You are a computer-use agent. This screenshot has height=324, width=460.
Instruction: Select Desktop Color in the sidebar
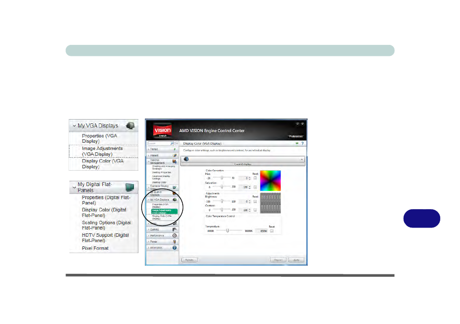pos(159,182)
